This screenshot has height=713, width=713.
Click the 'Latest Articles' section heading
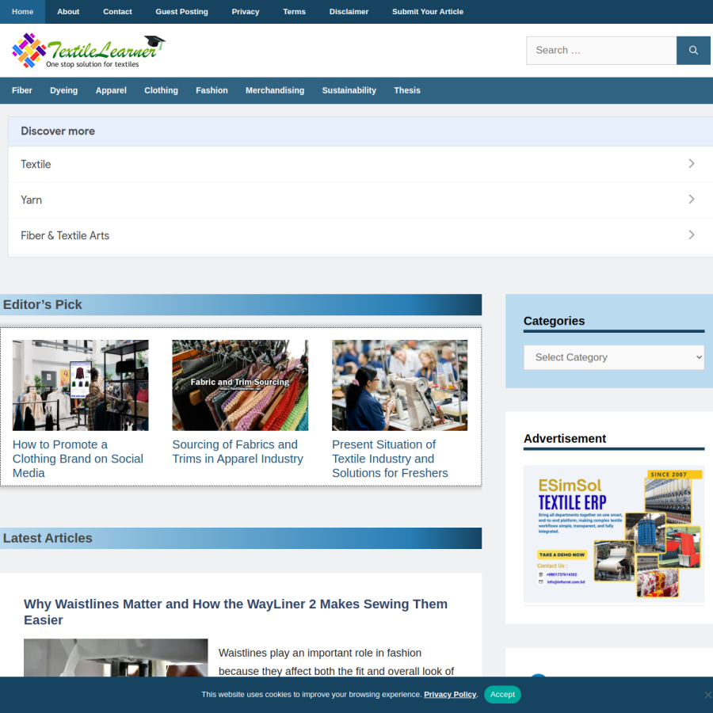(x=48, y=538)
